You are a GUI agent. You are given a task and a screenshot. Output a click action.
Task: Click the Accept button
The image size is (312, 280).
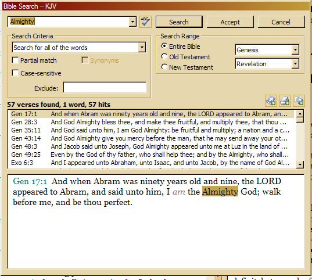tap(230, 22)
